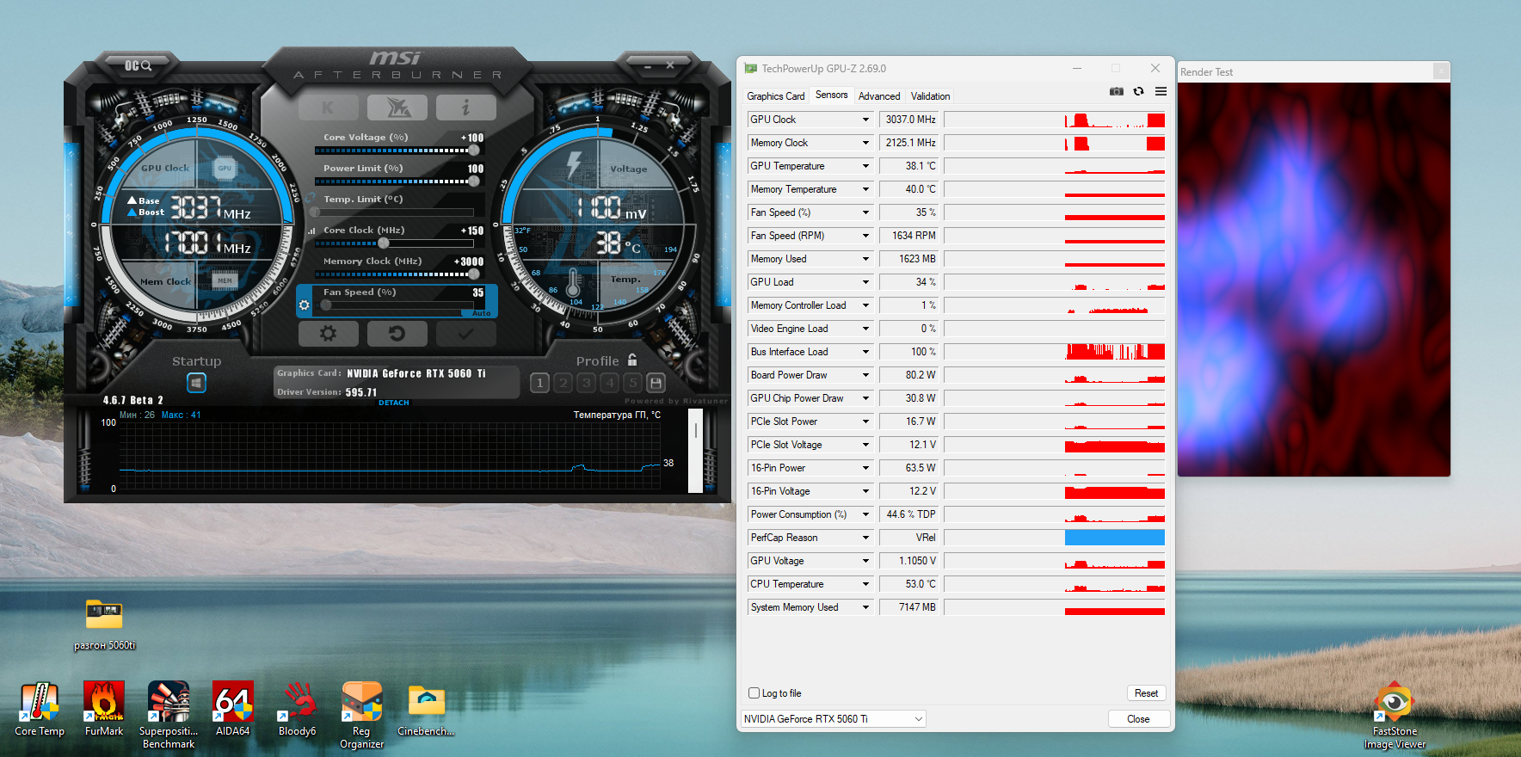Close the MSI Afterburner window

[x=670, y=65]
